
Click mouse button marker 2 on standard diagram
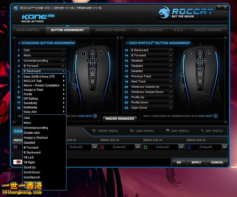101,53
